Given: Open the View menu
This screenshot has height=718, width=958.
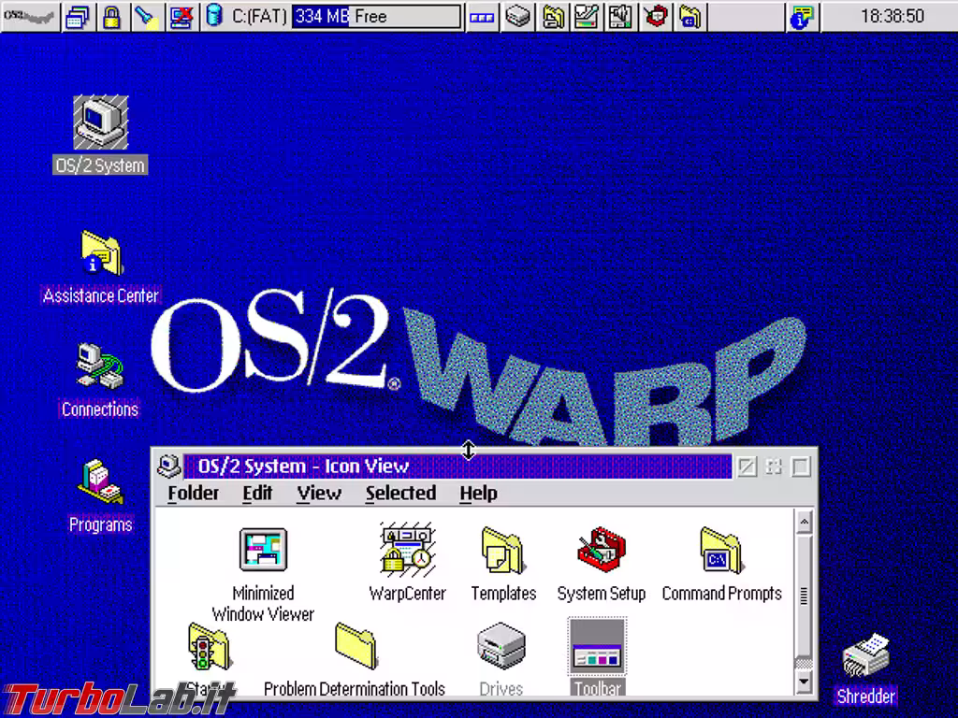Looking at the screenshot, I should pos(319,493).
